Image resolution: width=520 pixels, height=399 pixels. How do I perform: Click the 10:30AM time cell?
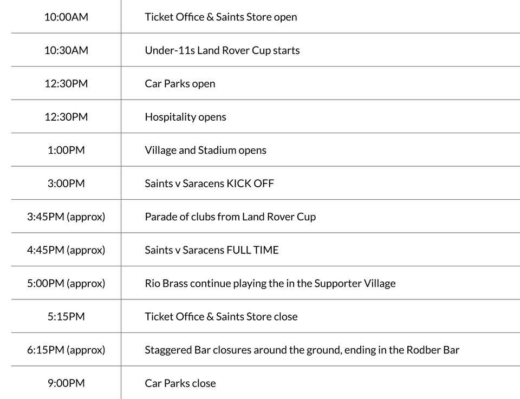point(66,50)
